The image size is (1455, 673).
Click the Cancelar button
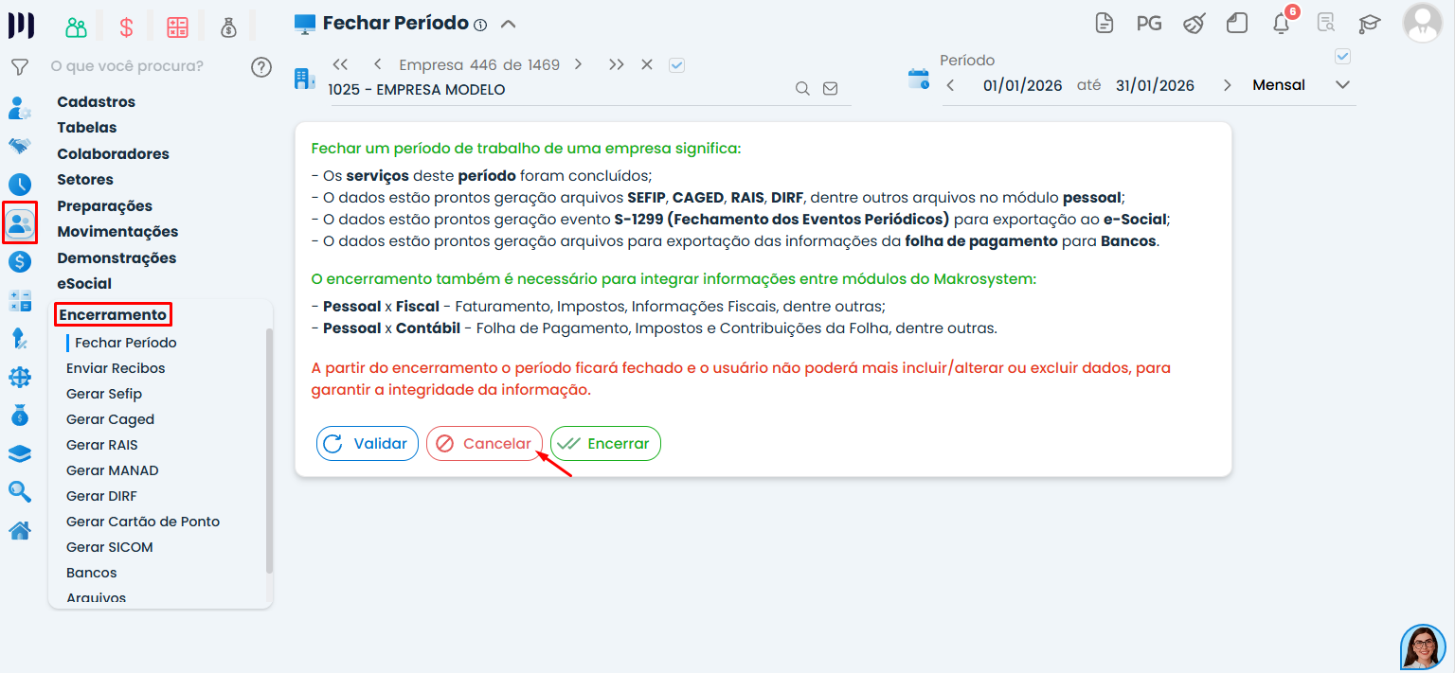pyautogui.click(x=485, y=444)
